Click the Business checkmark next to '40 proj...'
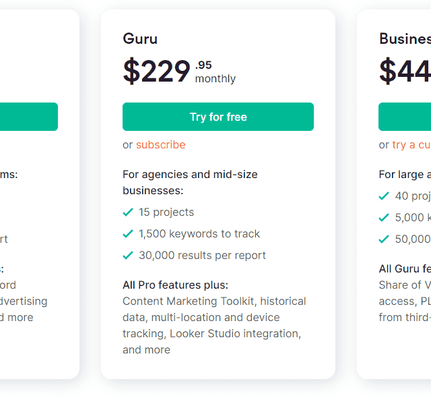Image resolution: width=431 pixels, height=402 pixels. 384,196
